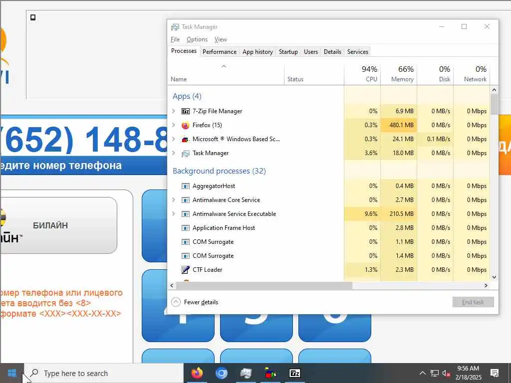Sort by the Status column header

[x=314, y=74]
